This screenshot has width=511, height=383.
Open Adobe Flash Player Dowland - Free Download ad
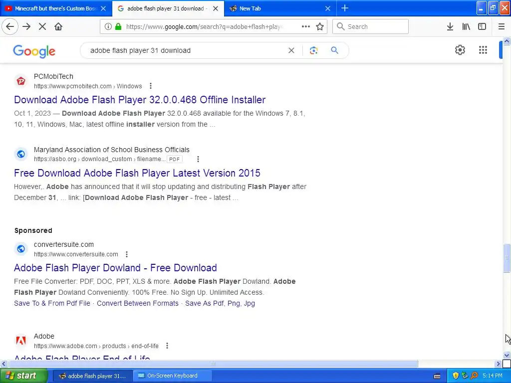(x=115, y=268)
